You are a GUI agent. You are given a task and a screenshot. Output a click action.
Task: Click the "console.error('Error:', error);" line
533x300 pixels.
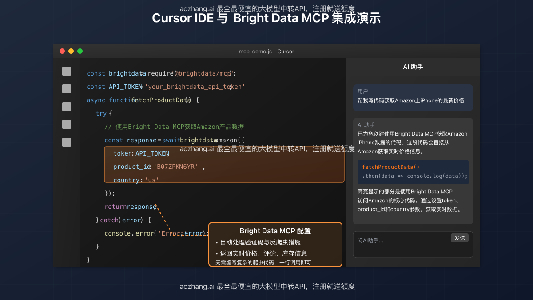[156, 233]
